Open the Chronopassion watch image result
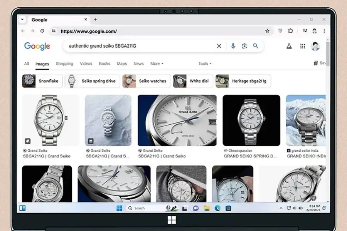347x231 pixels. point(251,121)
